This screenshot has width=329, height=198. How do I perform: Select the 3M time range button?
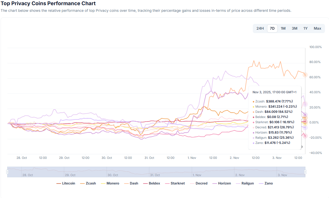pos(294,28)
